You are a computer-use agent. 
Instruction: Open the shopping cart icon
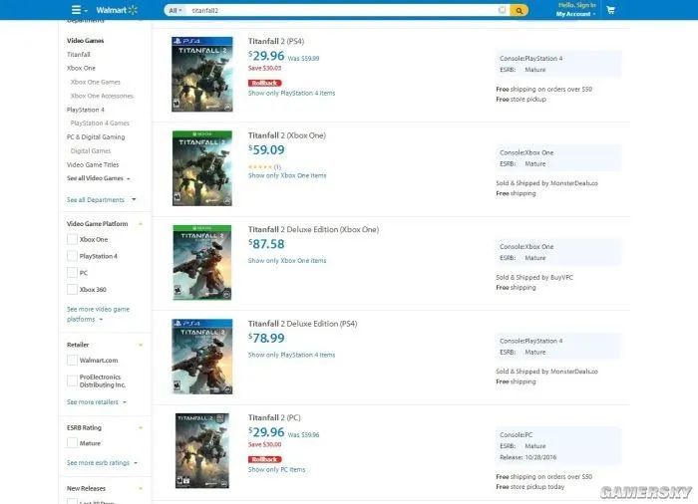click(610, 10)
